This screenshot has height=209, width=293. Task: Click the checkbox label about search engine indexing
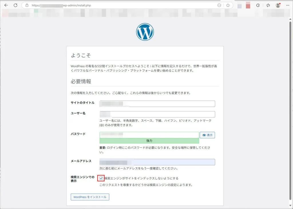click(x=141, y=178)
